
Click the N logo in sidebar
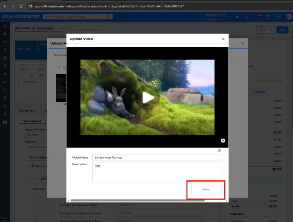click(5, 123)
